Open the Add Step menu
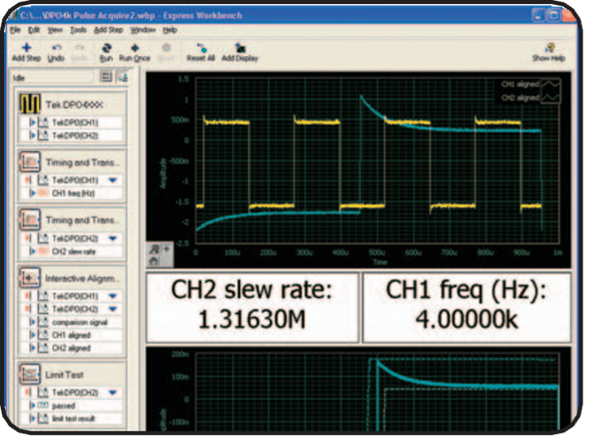 (x=108, y=29)
